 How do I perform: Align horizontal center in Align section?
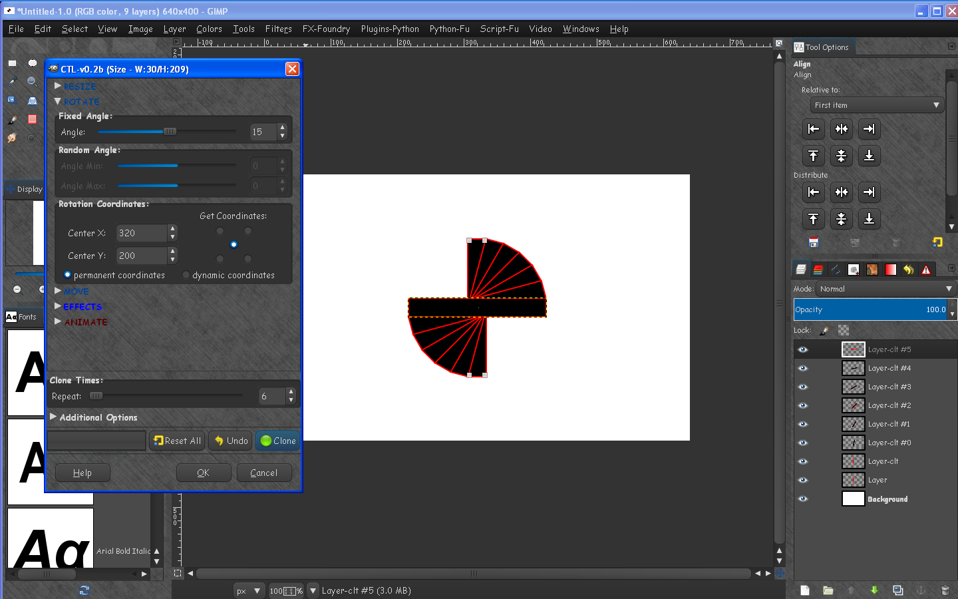click(842, 129)
